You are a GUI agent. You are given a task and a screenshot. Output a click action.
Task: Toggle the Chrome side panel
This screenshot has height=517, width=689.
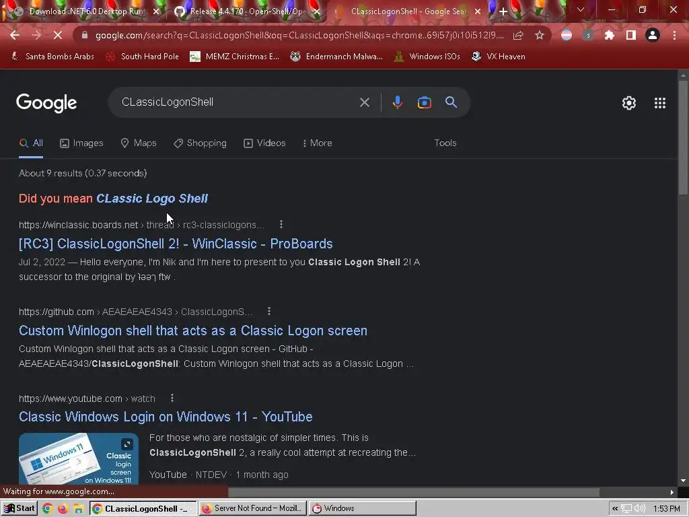(630, 35)
